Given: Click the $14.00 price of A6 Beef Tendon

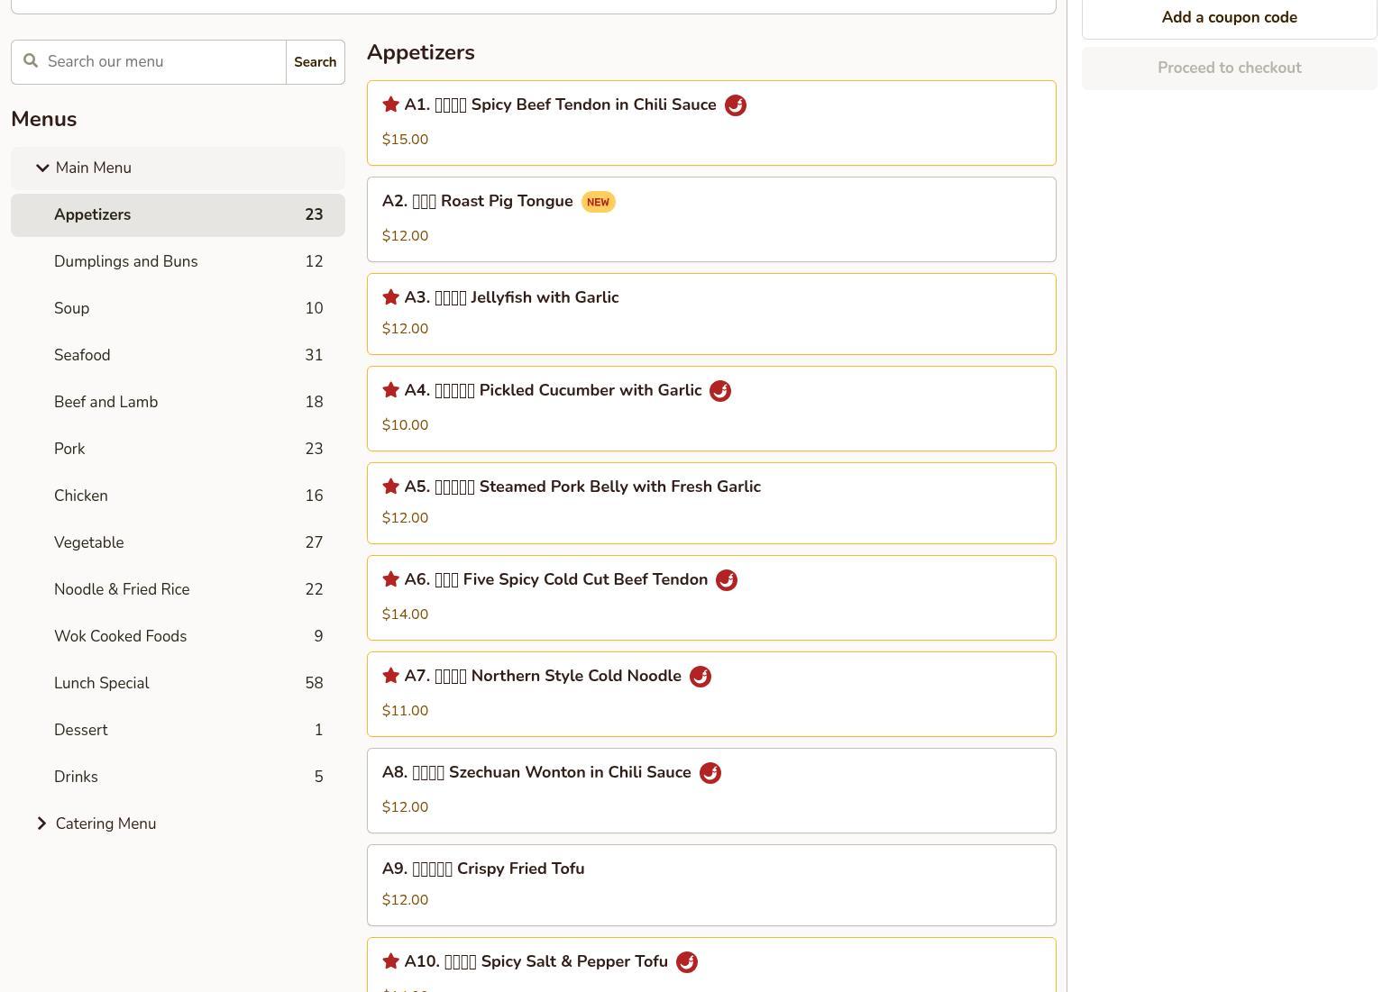Looking at the screenshot, I should click(x=405, y=614).
